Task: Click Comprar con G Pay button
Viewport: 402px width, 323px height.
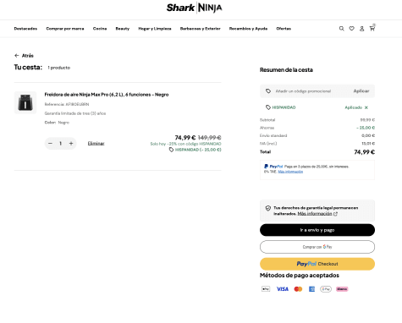Action: point(317,247)
